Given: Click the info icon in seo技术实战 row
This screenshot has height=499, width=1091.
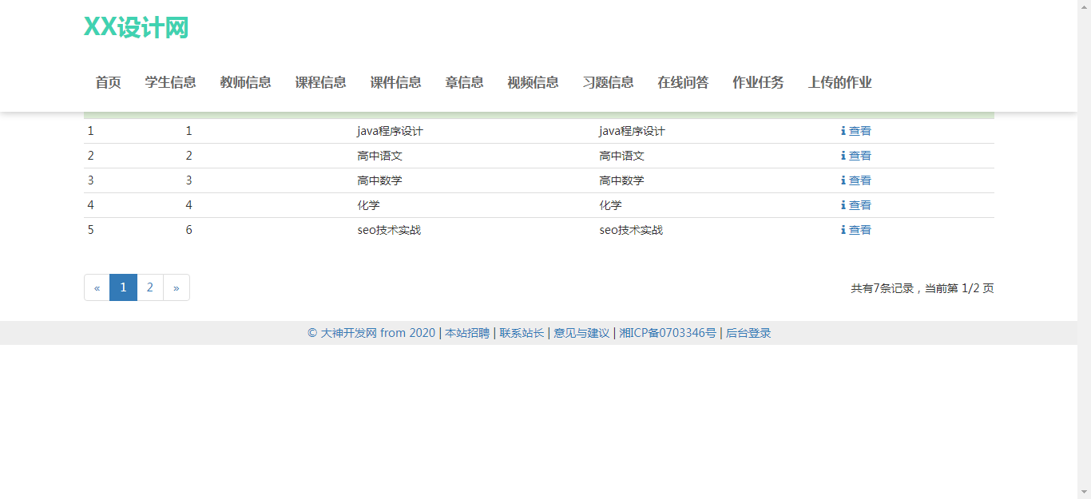Looking at the screenshot, I should [843, 230].
